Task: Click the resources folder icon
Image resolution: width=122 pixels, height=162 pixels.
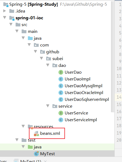Action: point(30,127)
